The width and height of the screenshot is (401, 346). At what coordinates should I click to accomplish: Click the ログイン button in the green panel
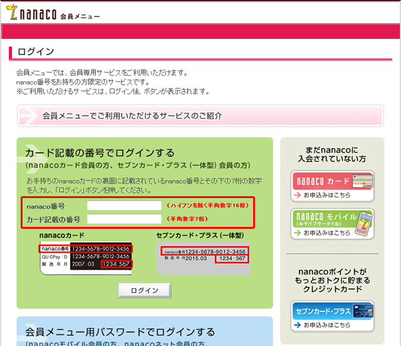click(x=145, y=290)
